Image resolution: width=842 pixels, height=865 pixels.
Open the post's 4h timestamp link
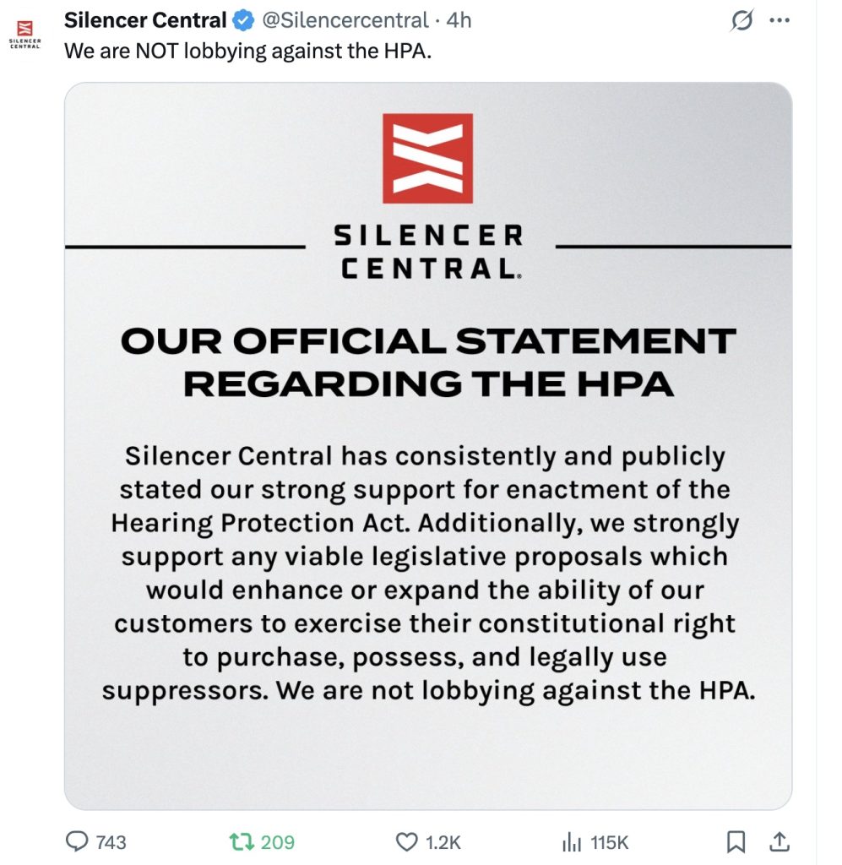459,20
